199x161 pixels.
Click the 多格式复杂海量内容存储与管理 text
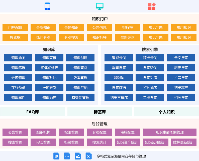click(121, 156)
